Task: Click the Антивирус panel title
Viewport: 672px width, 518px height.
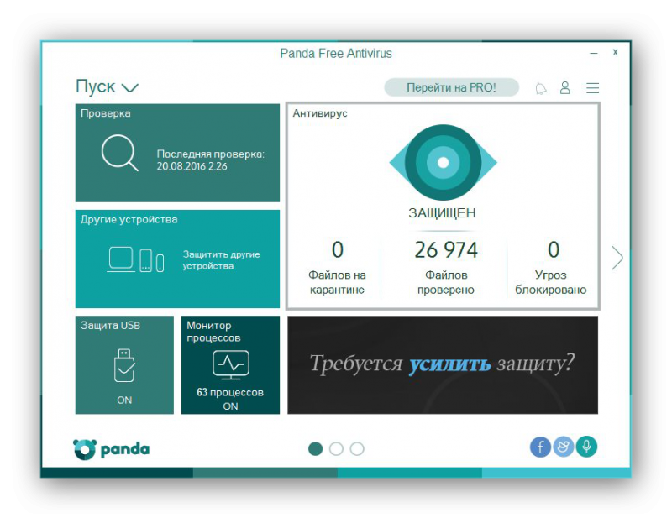Action: pyautogui.click(x=320, y=113)
